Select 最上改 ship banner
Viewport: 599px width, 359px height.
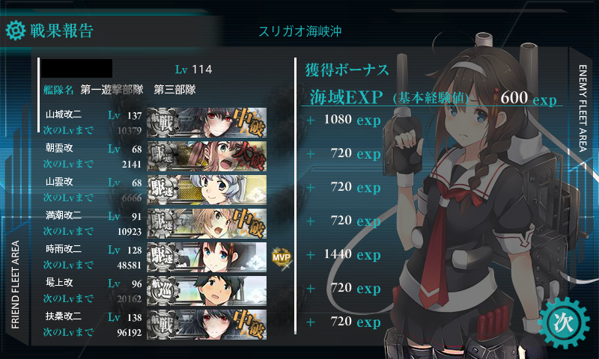[207, 291]
